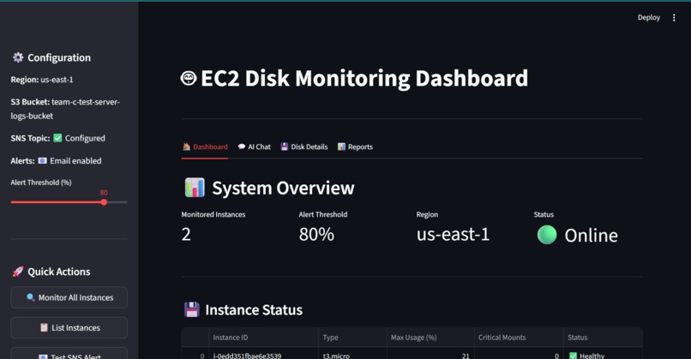The image size is (691, 359).
Task: Click the house icon on Dashboard tab
Action: point(186,147)
